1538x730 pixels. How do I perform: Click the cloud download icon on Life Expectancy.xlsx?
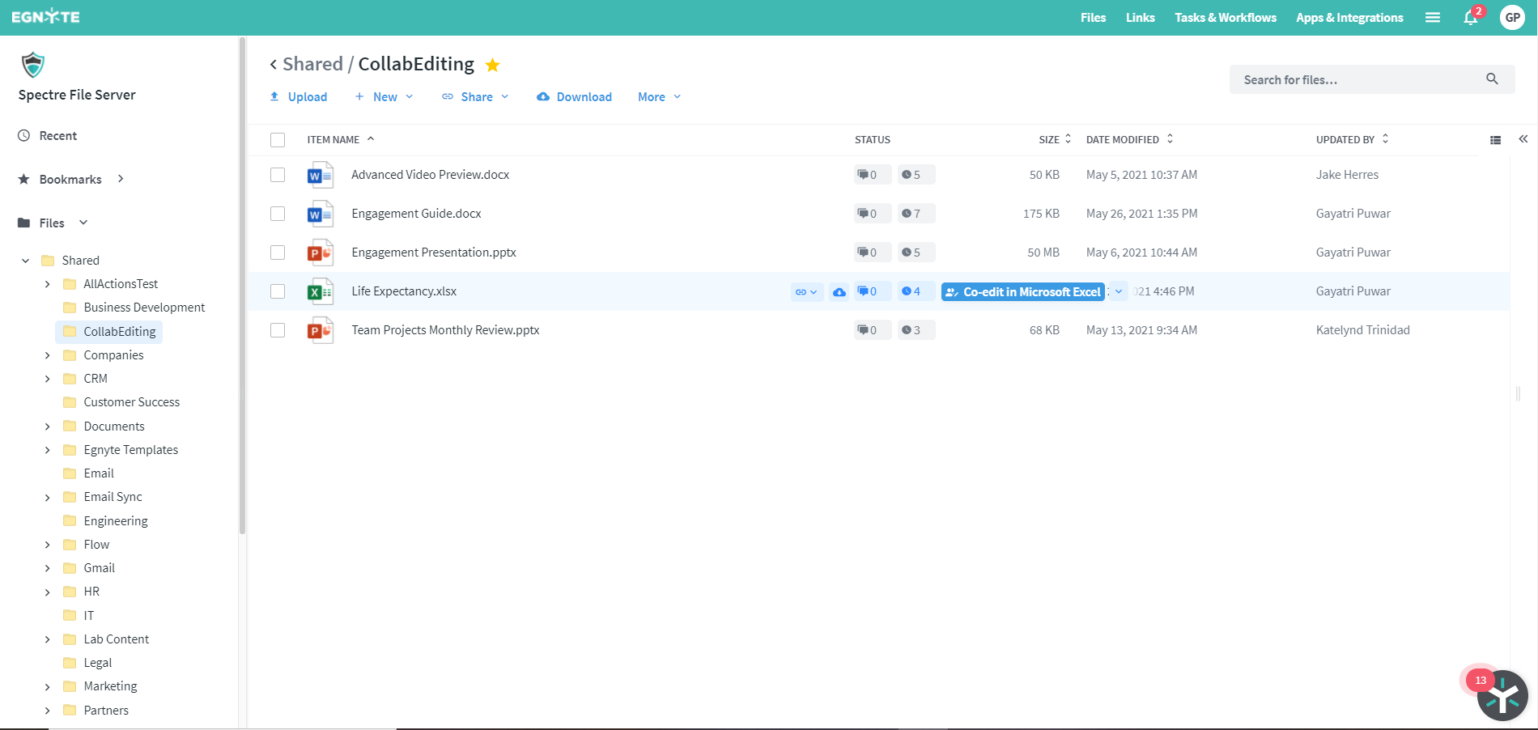839,292
